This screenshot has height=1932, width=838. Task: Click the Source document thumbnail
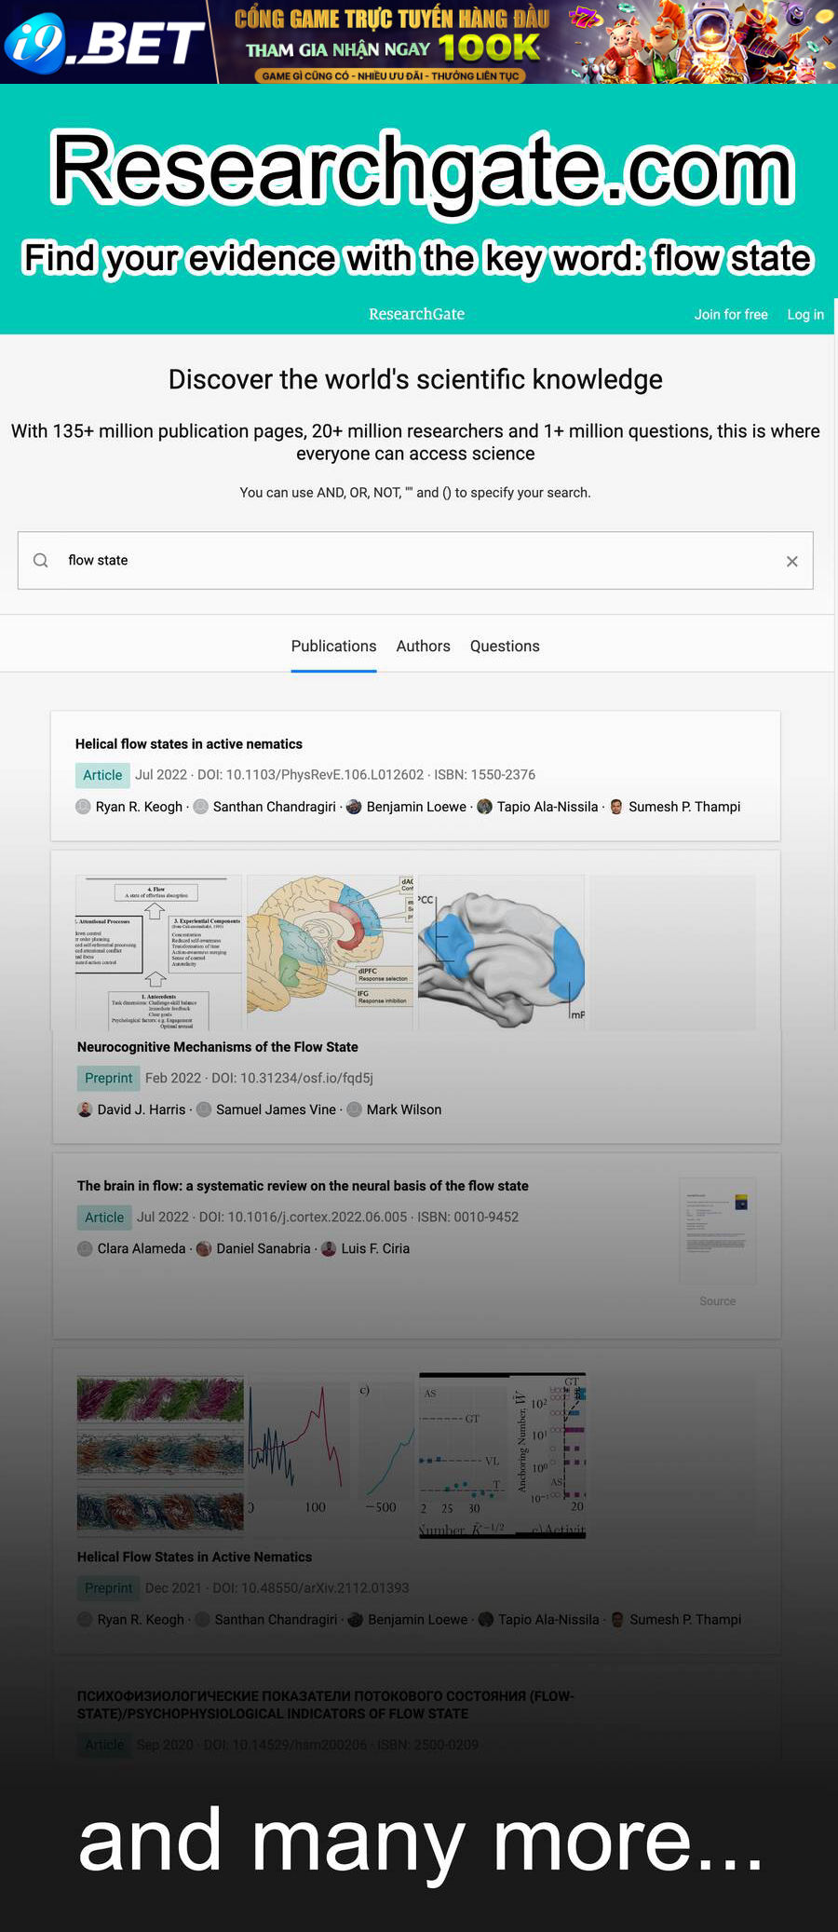pos(717,1231)
